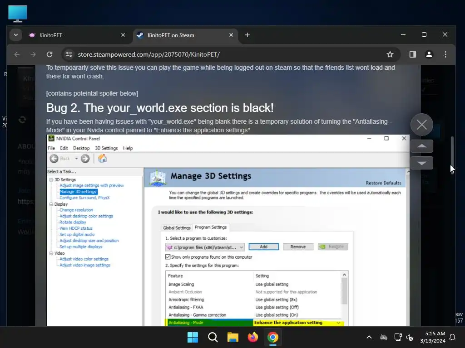
Task: Select the KinitoPET on Steam tab
Action: [185, 35]
